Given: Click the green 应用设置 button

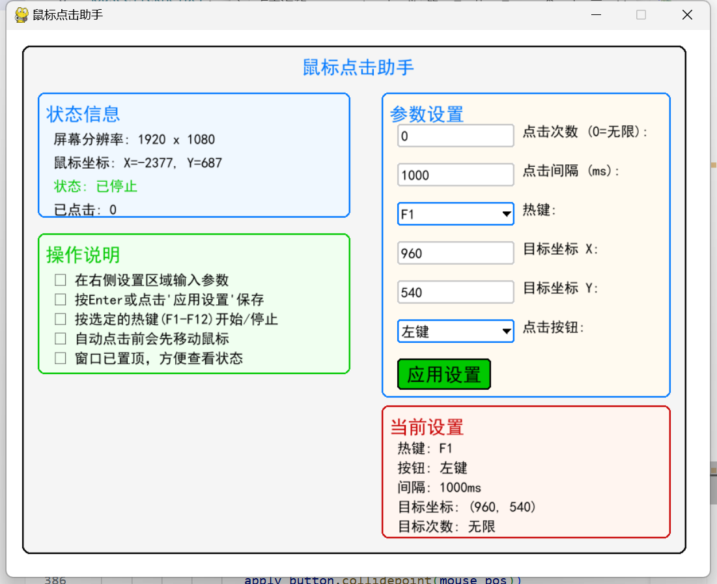Looking at the screenshot, I should point(444,374).
